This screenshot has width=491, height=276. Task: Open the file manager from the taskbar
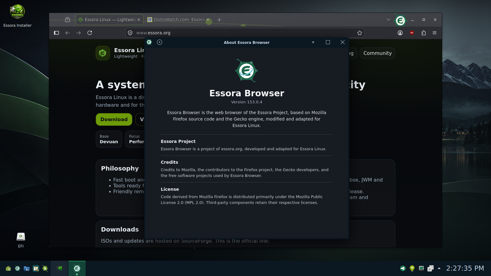(x=27, y=268)
